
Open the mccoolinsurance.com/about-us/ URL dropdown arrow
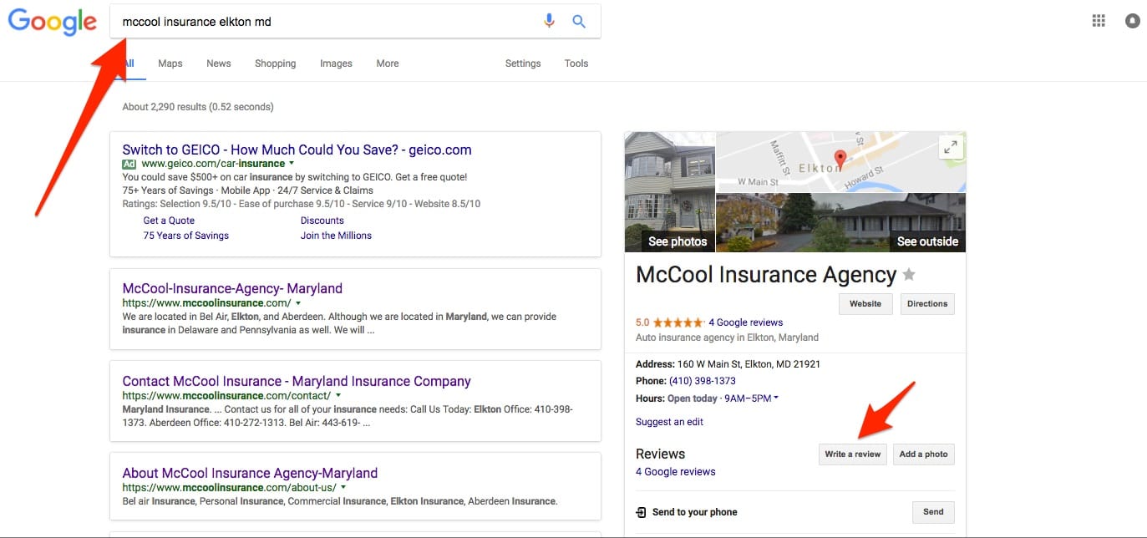pos(343,487)
